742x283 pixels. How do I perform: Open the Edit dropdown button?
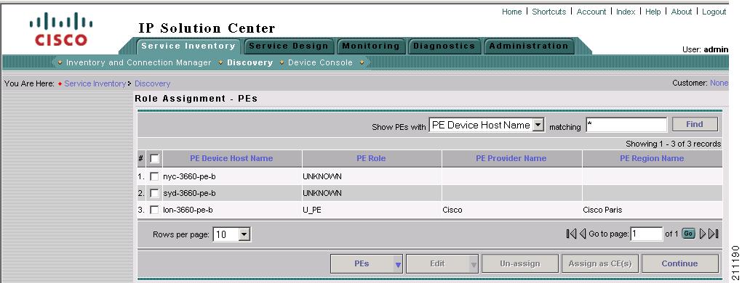click(442, 263)
